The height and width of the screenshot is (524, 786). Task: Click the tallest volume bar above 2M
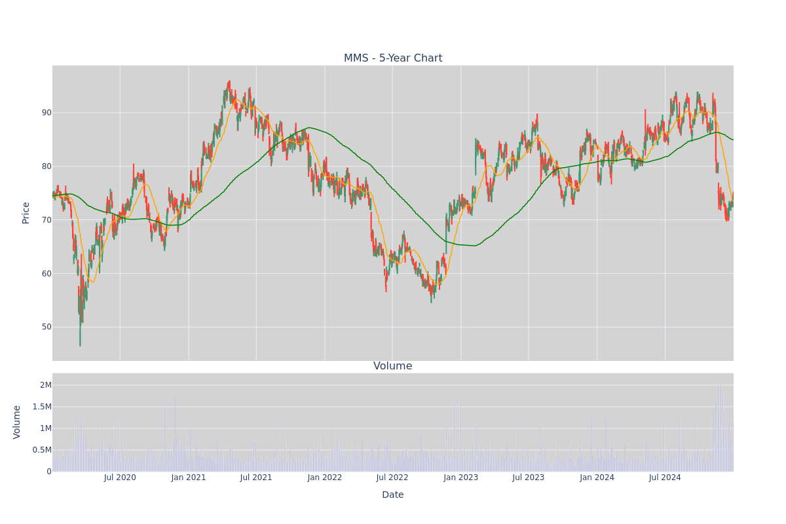click(x=719, y=424)
